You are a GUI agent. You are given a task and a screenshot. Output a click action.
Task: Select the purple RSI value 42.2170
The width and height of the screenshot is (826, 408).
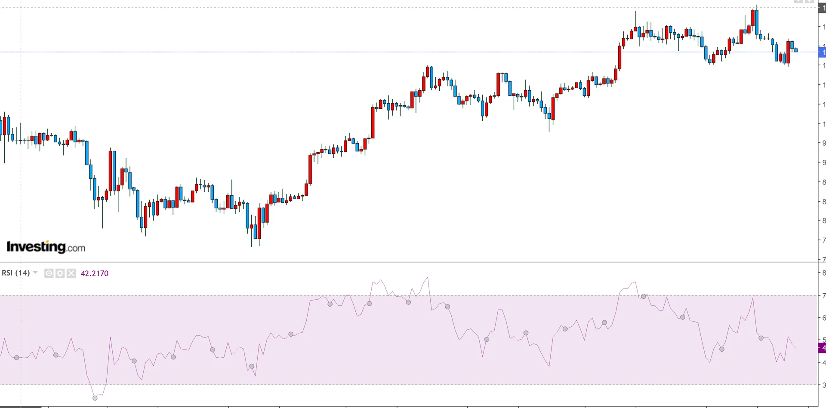(95, 273)
